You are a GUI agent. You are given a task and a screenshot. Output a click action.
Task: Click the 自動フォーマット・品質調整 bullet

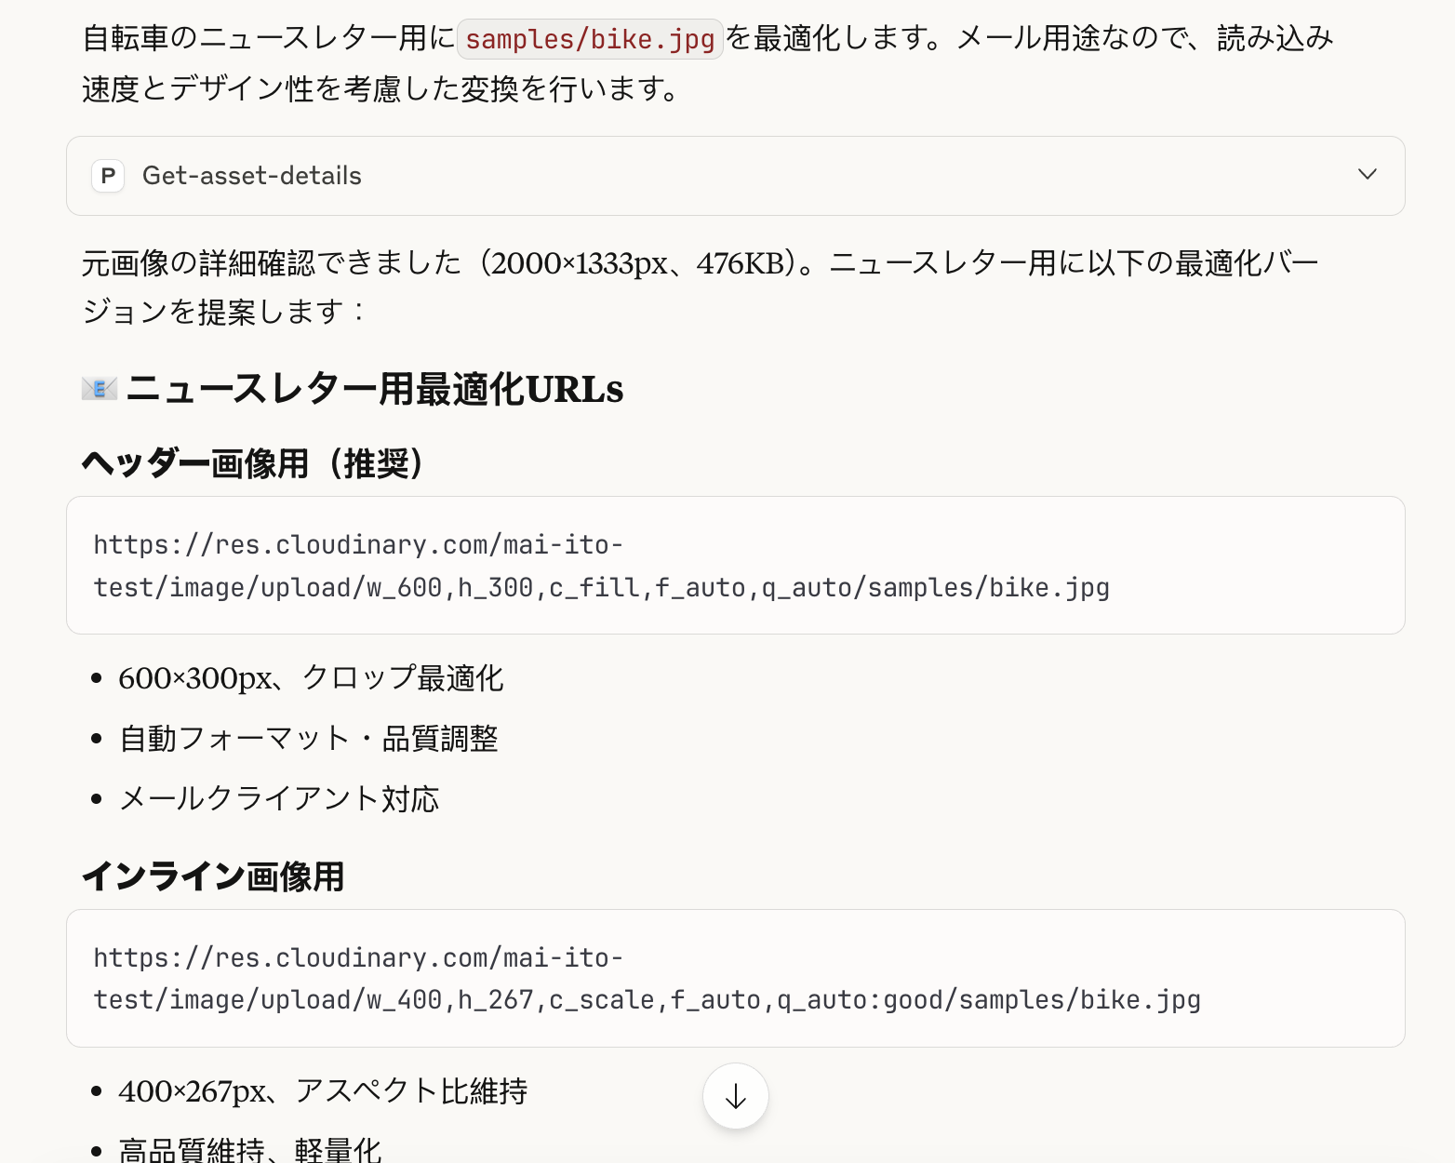tap(309, 739)
